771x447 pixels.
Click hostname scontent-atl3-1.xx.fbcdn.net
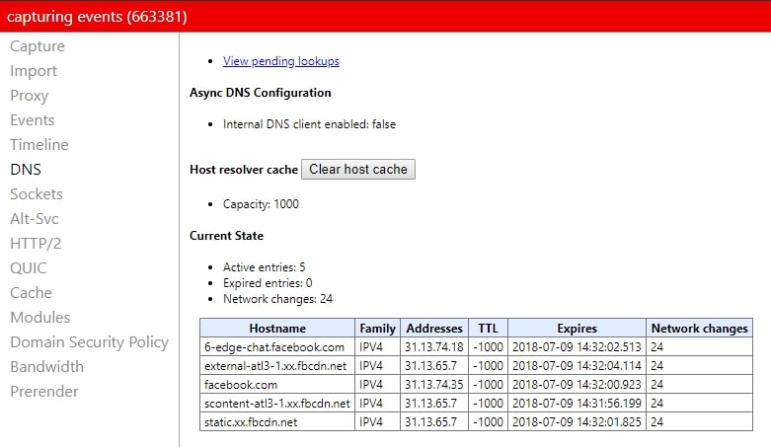276,404
